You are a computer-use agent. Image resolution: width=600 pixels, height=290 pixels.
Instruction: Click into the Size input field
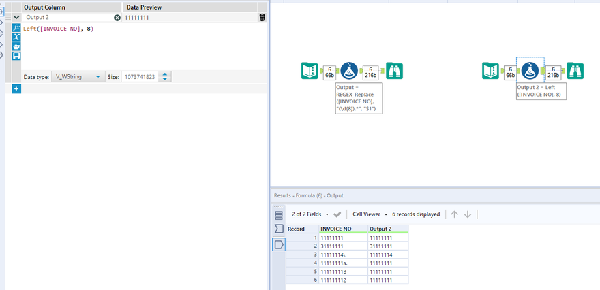tap(139, 77)
